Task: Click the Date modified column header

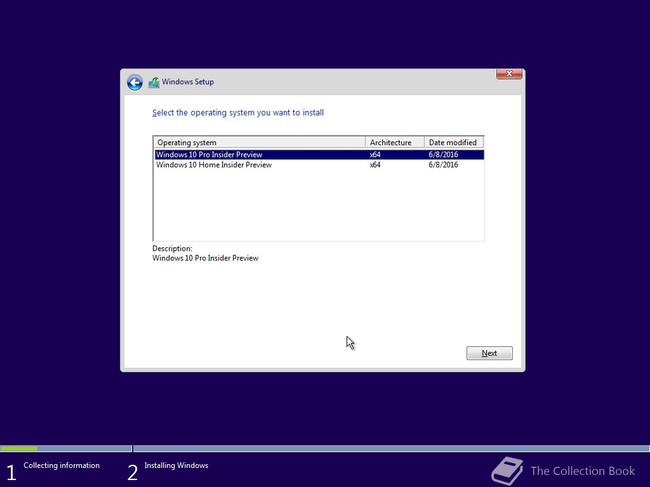Action: tap(454, 143)
